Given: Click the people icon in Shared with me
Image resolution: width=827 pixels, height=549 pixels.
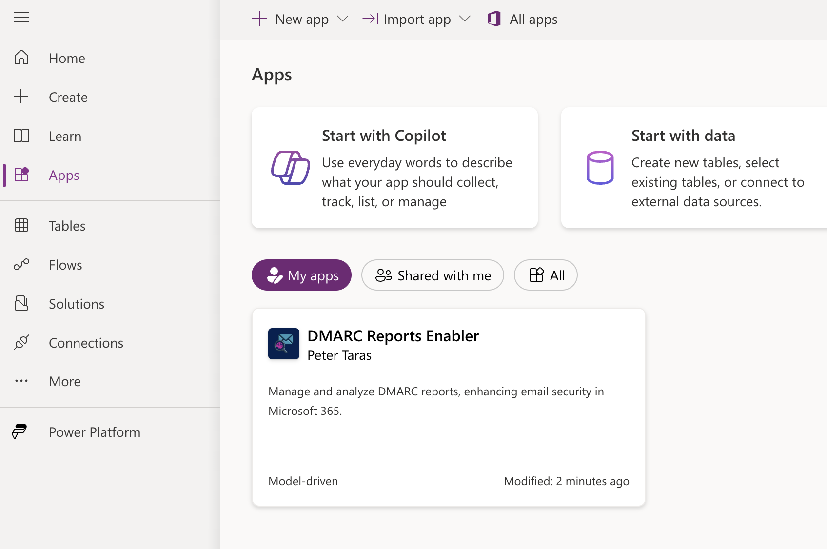Looking at the screenshot, I should point(384,275).
